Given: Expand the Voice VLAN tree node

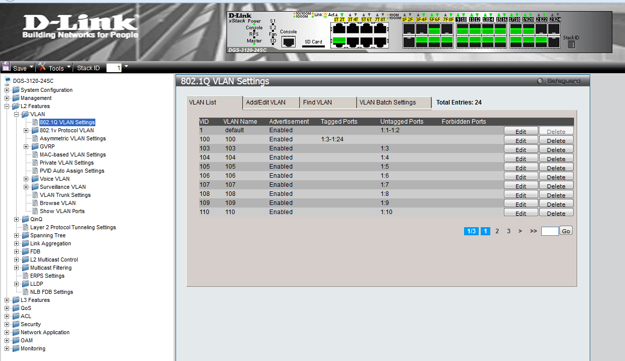Looking at the screenshot, I should pyautogui.click(x=26, y=179).
